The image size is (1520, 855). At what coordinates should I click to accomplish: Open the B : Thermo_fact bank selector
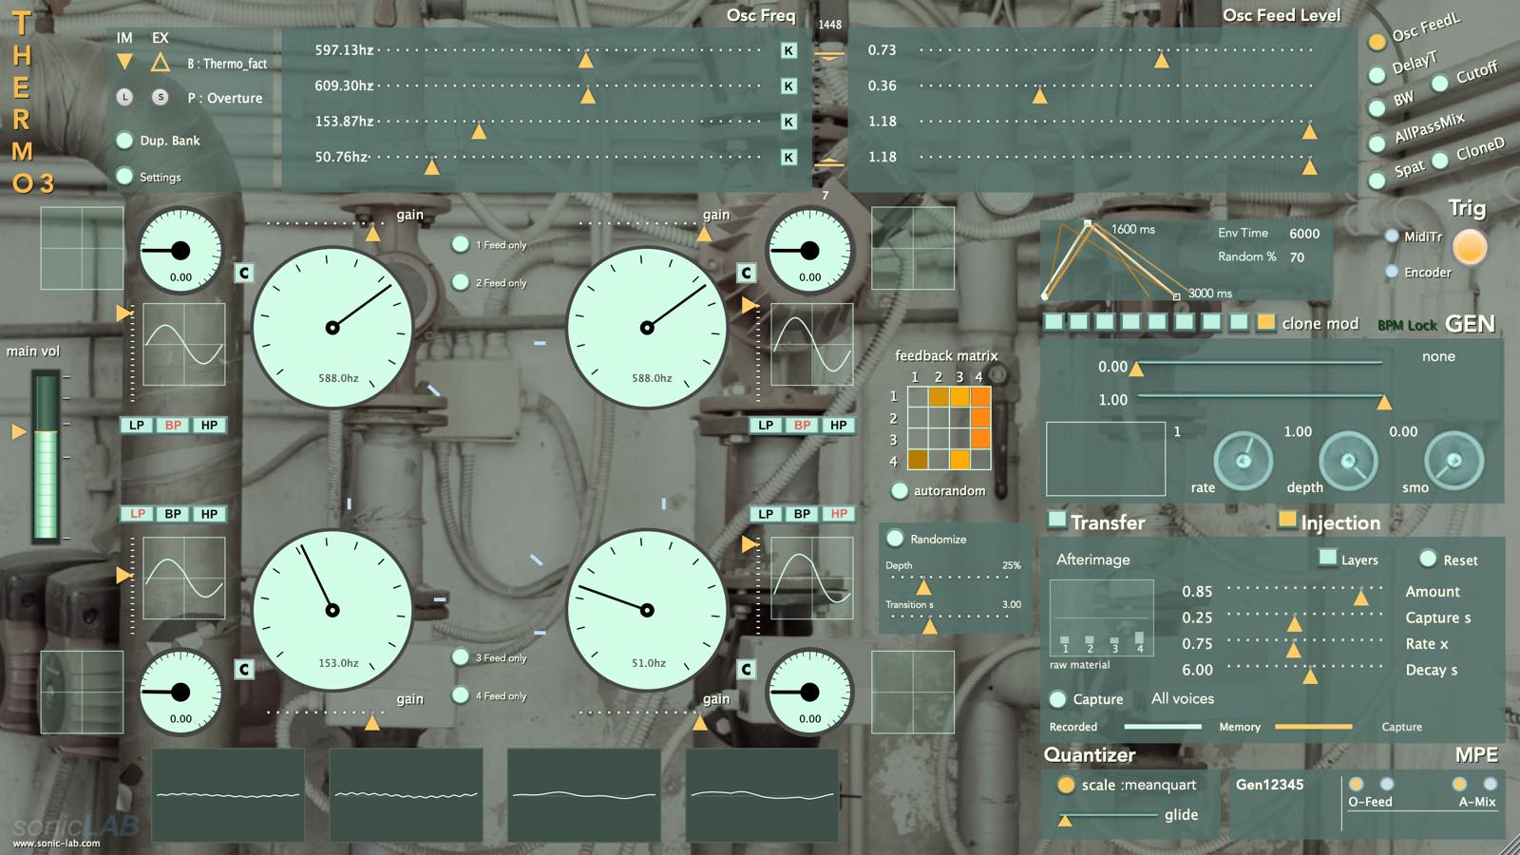pos(227,64)
